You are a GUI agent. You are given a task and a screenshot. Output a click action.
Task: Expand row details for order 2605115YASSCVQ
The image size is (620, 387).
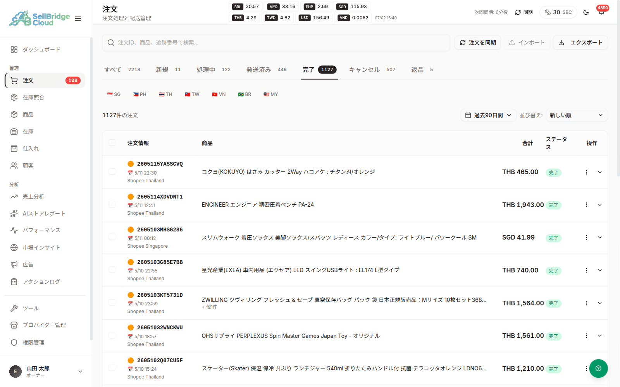[x=600, y=172]
